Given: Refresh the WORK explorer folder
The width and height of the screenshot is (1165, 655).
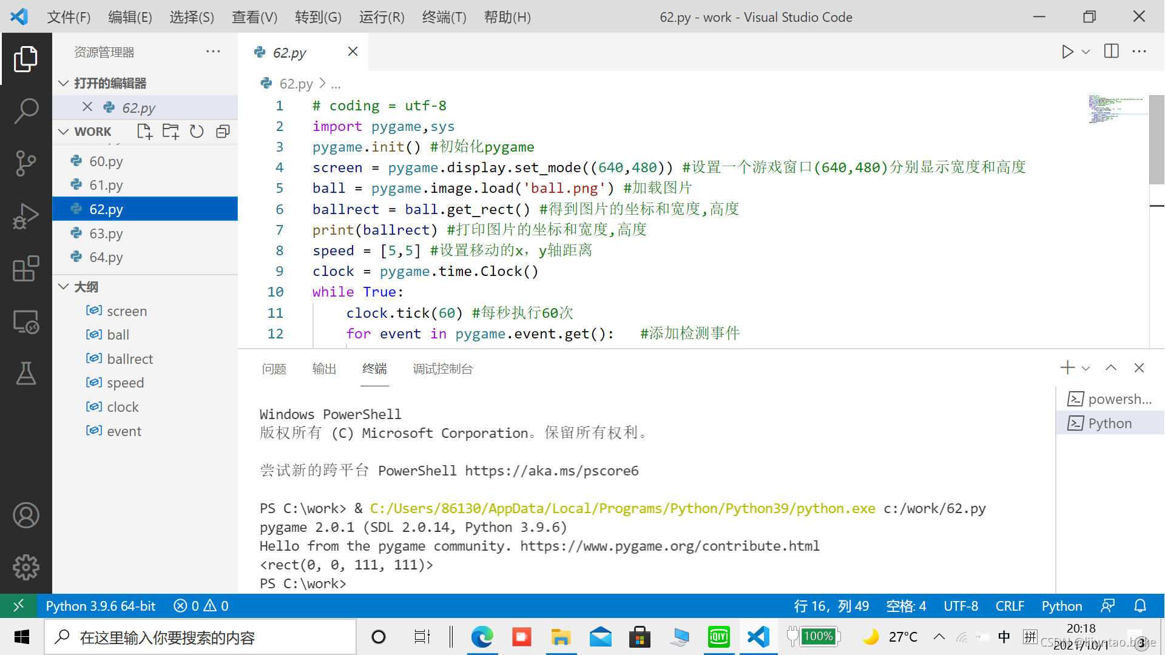Looking at the screenshot, I should 197,132.
